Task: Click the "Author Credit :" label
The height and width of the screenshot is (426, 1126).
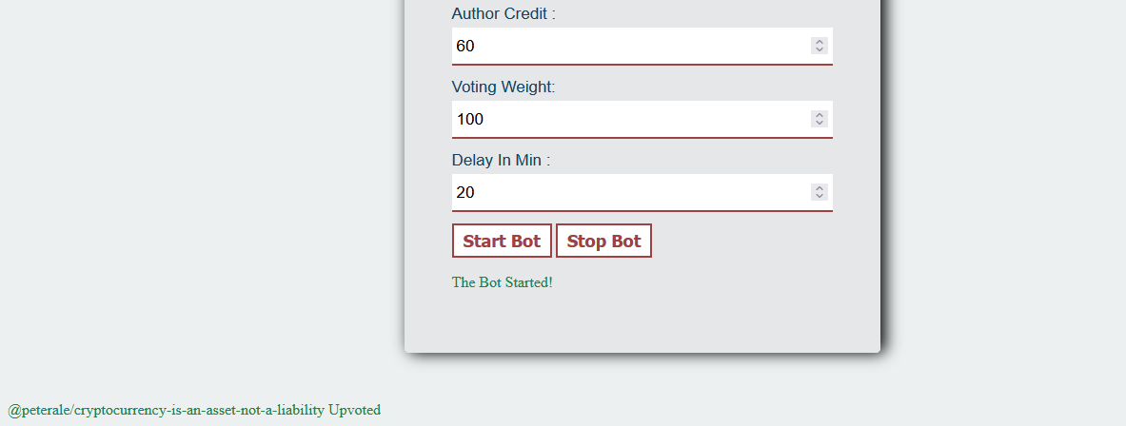Action: tap(504, 13)
